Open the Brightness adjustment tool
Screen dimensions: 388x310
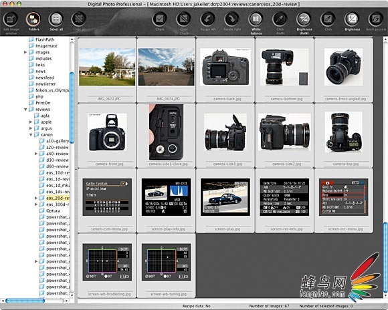point(352,19)
